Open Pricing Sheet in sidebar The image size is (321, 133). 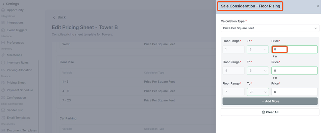point(16,83)
